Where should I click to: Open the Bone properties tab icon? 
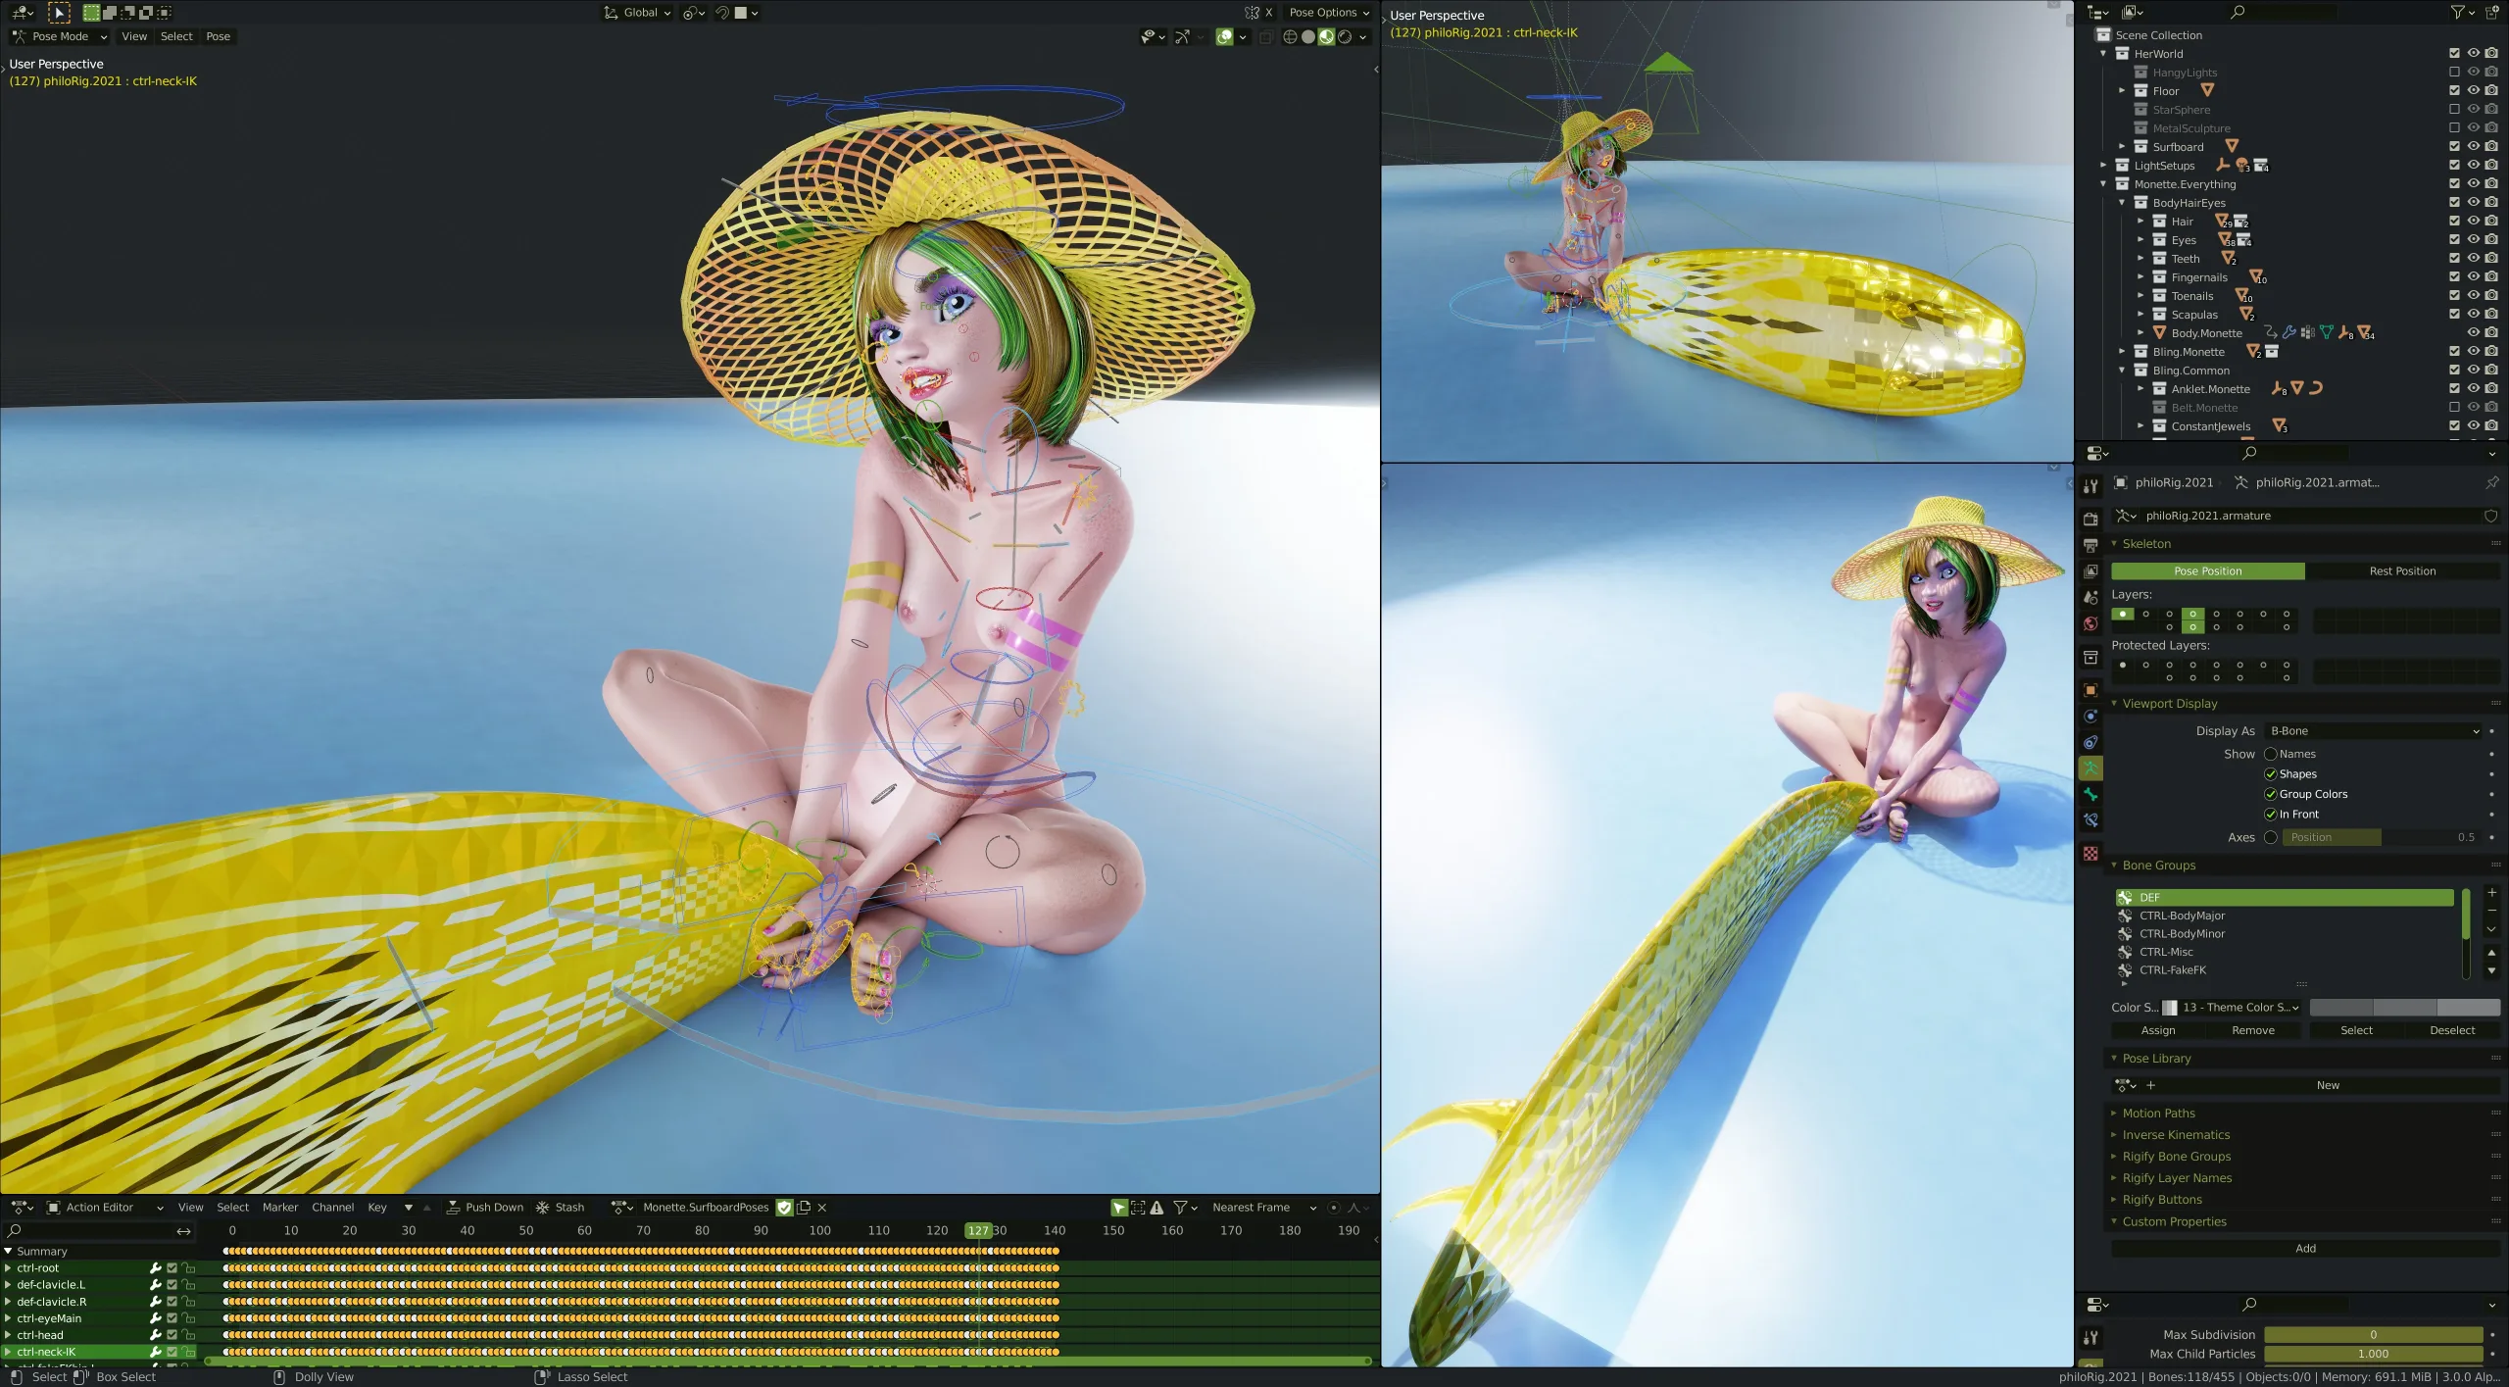point(2091,795)
